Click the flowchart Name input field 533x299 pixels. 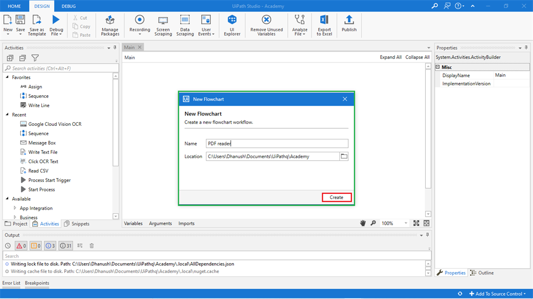click(x=277, y=144)
